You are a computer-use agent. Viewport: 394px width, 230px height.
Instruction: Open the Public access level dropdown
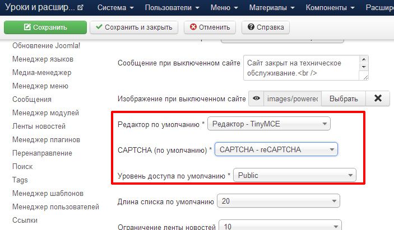point(295,175)
